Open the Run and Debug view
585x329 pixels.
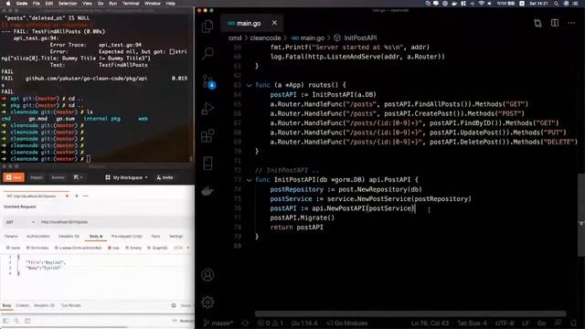pyautogui.click(x=207, y=109)
